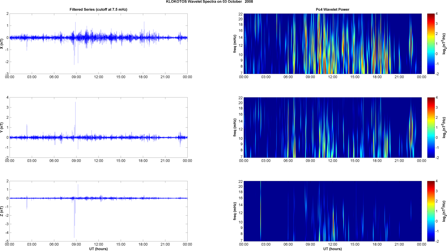447x251 pixels.
Task: Click the 21:00 tick under middle wavelet plot
Action: point(399,161)
